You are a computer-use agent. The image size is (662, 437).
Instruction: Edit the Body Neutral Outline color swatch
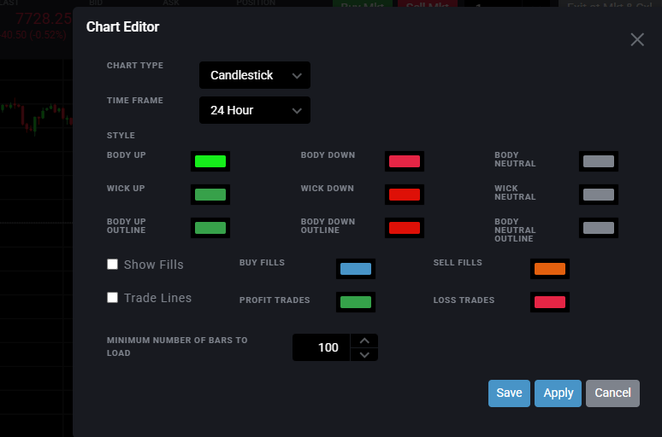599,228
